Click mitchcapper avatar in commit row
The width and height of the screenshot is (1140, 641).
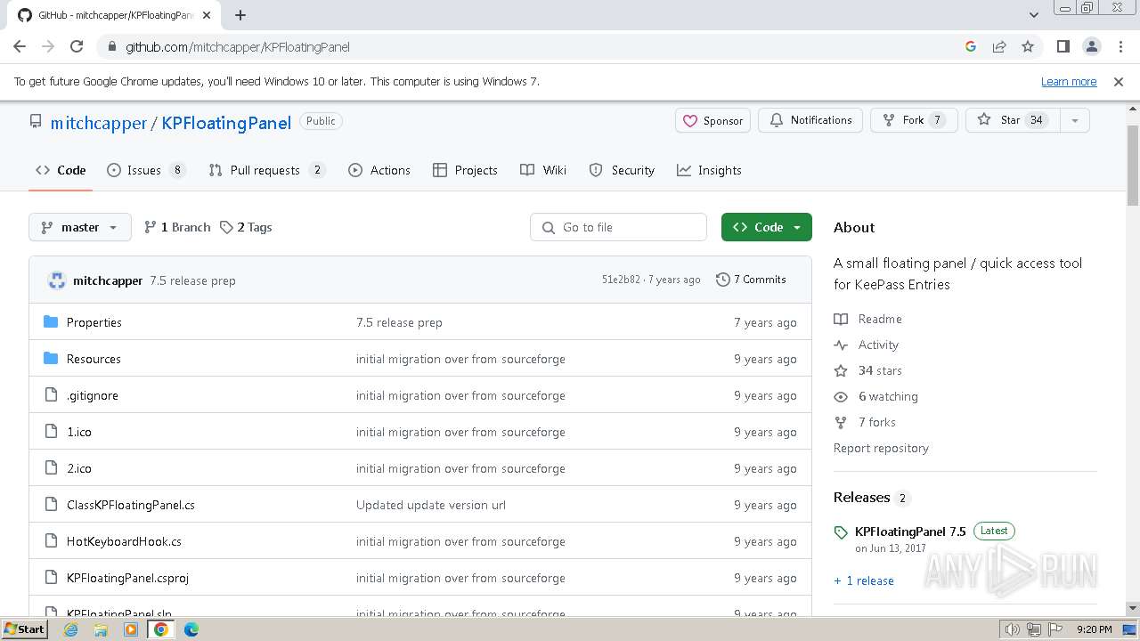57,280
